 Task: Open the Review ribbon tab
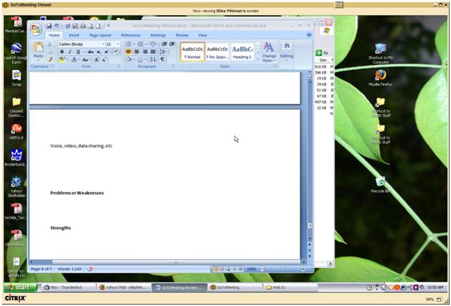tap(182, 34)
